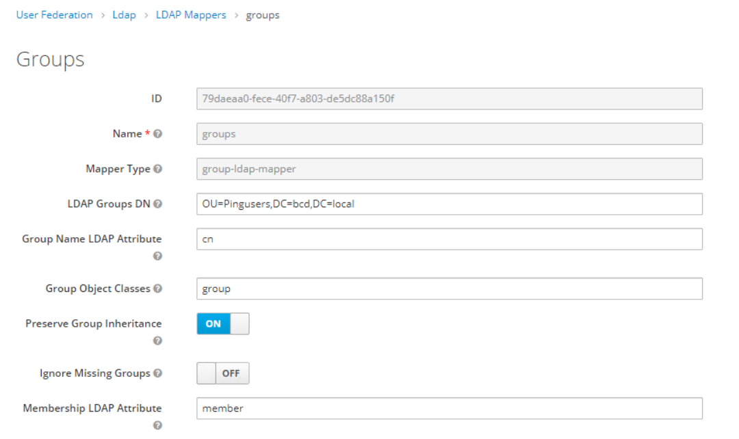Enable the Ignore Missing Groups switch
Image resolution: width=739 pixels, height=439 pixels.
click(223, 373)
